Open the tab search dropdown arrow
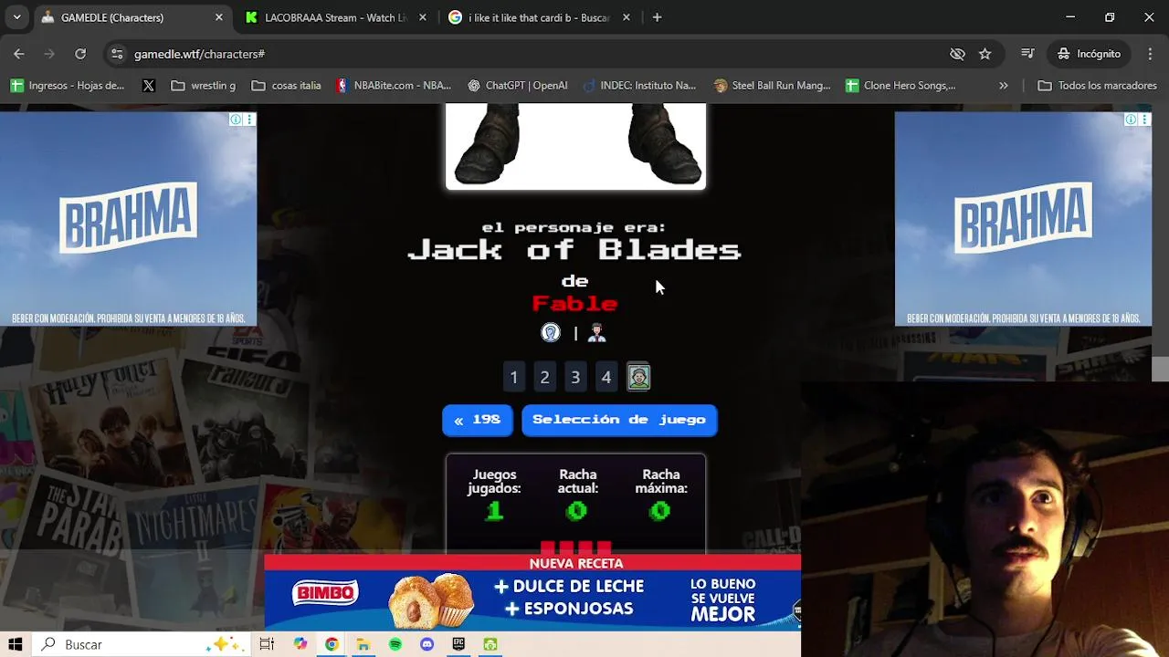 pyautogui.click(x=16, y=17)
